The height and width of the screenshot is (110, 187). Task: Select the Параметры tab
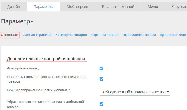pyautogui.click(x=43, y=7)
